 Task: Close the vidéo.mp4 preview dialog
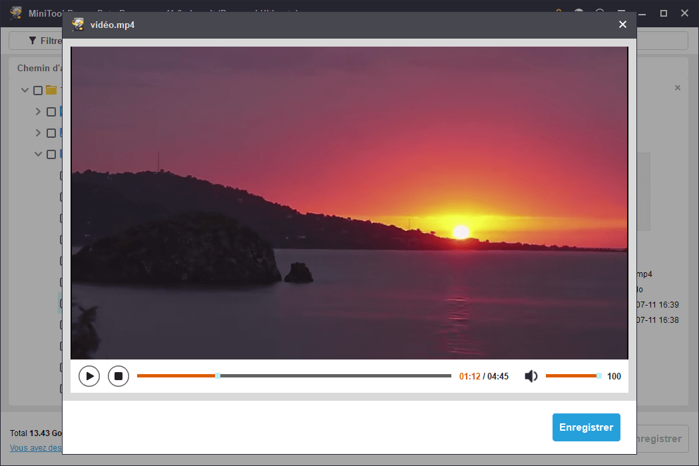(x=622, y=25)
